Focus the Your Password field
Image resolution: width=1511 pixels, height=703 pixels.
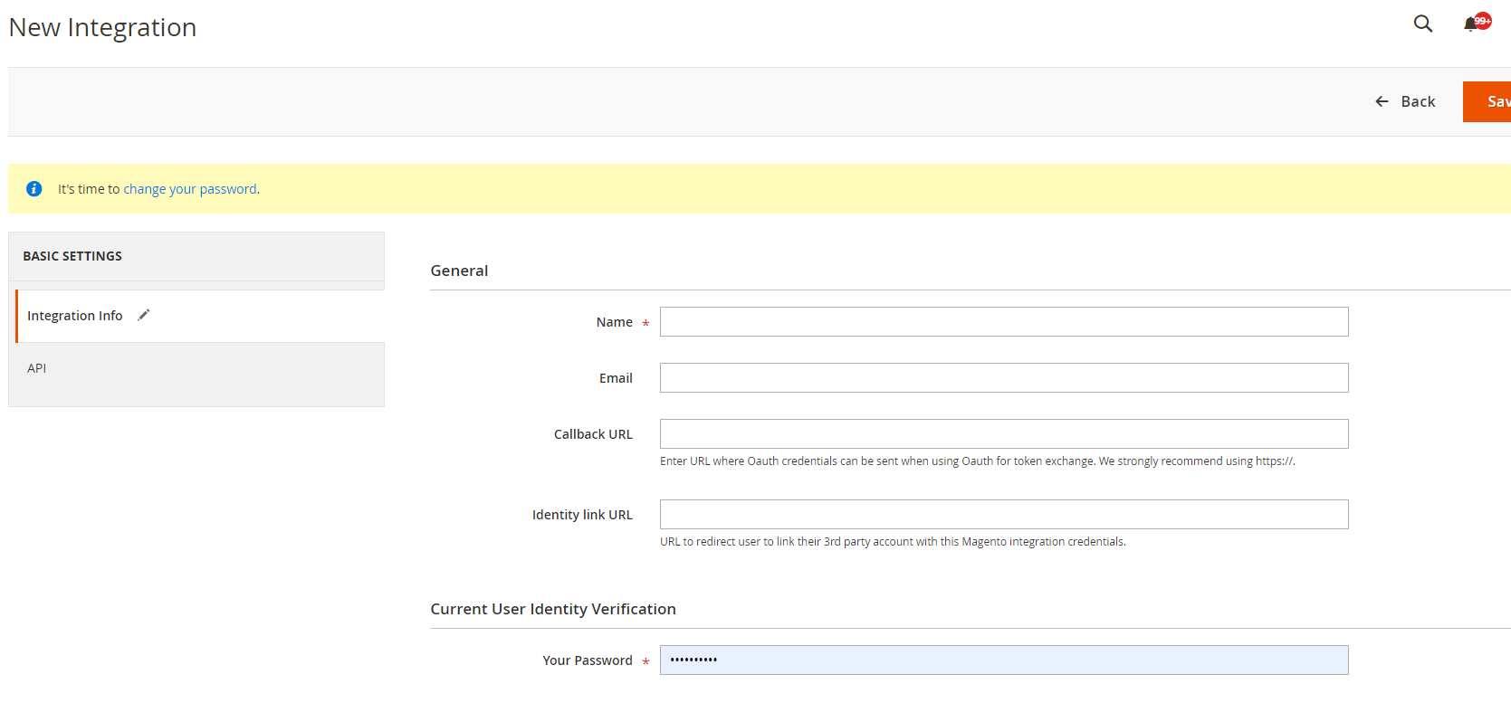[x=1003, y=660]
